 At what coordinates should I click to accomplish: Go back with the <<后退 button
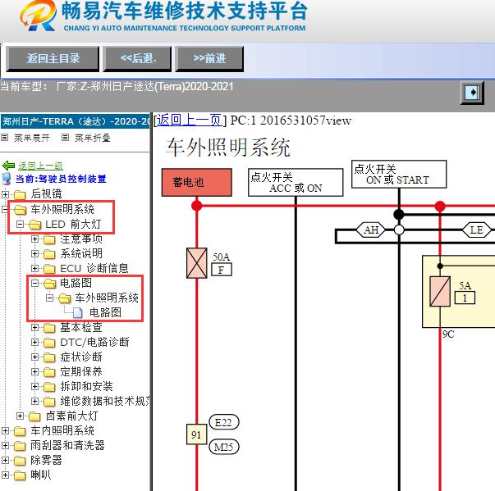[137, 59]
